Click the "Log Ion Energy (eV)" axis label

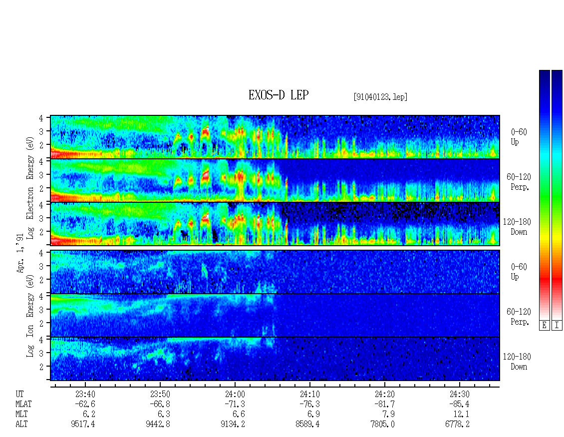point(30,316)
